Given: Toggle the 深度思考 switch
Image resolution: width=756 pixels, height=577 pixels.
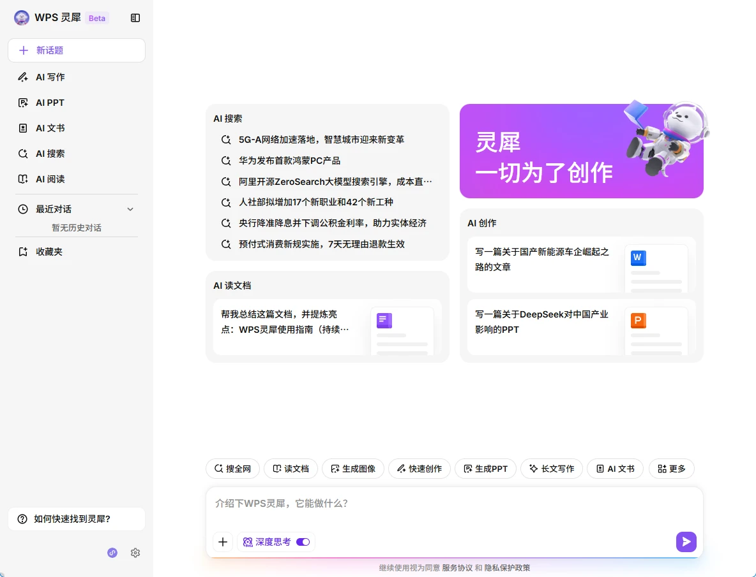Looking at the screenshot, I should [x=303, y=542].
